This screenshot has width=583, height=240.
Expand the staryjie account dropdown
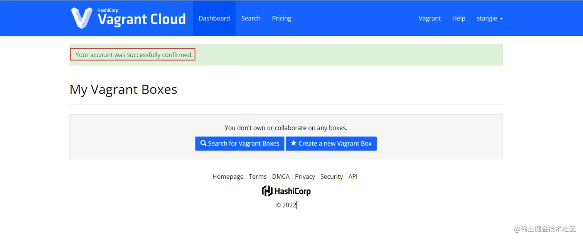tap(490, 18)
